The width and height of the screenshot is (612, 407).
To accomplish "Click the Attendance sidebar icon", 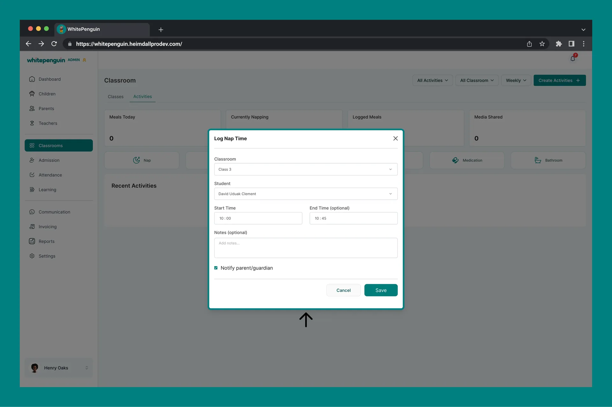I will click(32, 175).
